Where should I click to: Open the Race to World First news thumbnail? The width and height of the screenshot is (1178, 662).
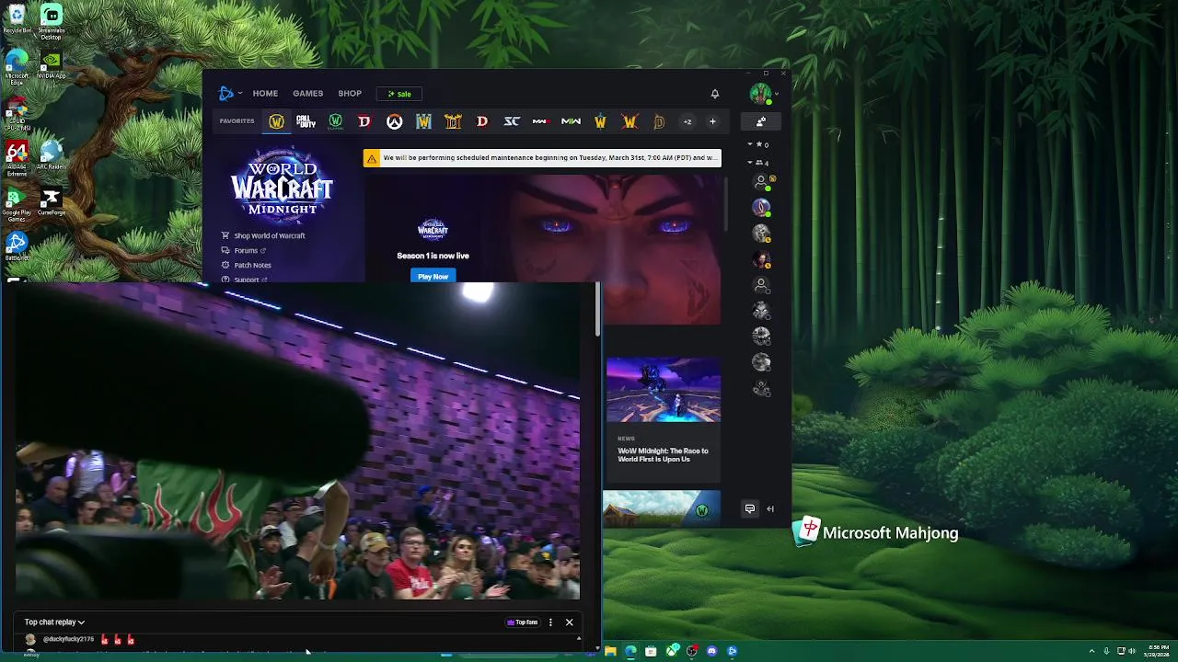point(663,390)
